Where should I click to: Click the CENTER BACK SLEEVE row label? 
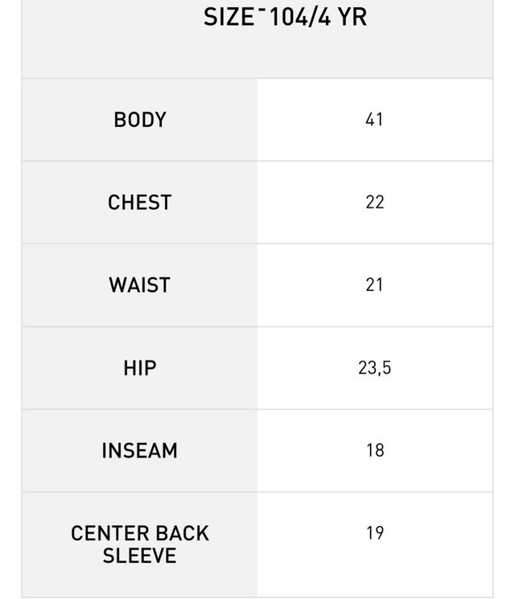pos(140,544)
